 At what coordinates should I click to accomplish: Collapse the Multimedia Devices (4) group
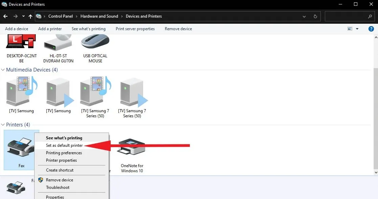point(3,70)
